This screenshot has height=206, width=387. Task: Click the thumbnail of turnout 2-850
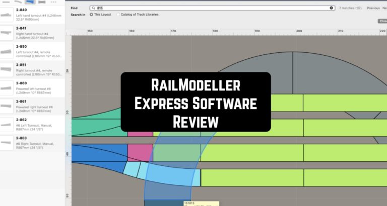7,51
